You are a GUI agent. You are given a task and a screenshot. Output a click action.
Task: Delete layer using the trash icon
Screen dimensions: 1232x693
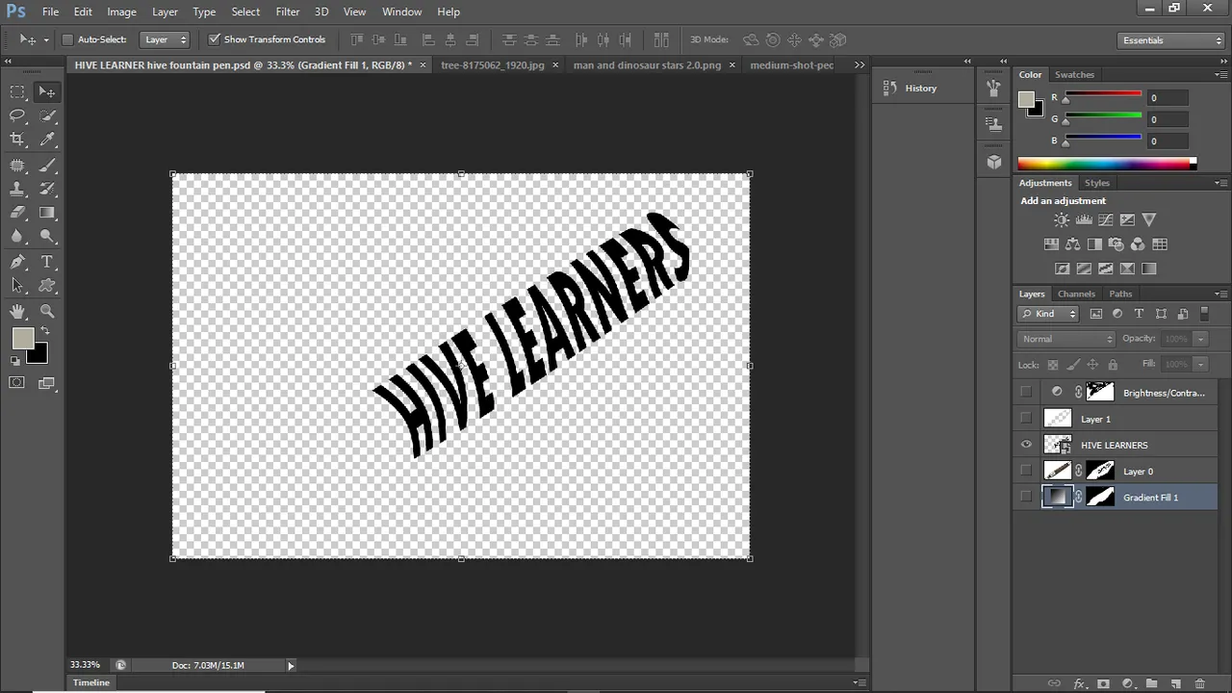point(1199,683)
